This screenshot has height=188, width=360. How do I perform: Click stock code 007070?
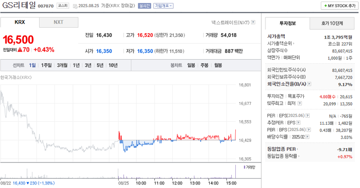click(46, 6)
